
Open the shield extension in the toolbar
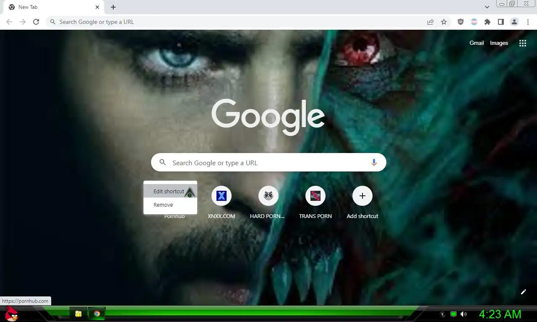click(x=461, y=22)
